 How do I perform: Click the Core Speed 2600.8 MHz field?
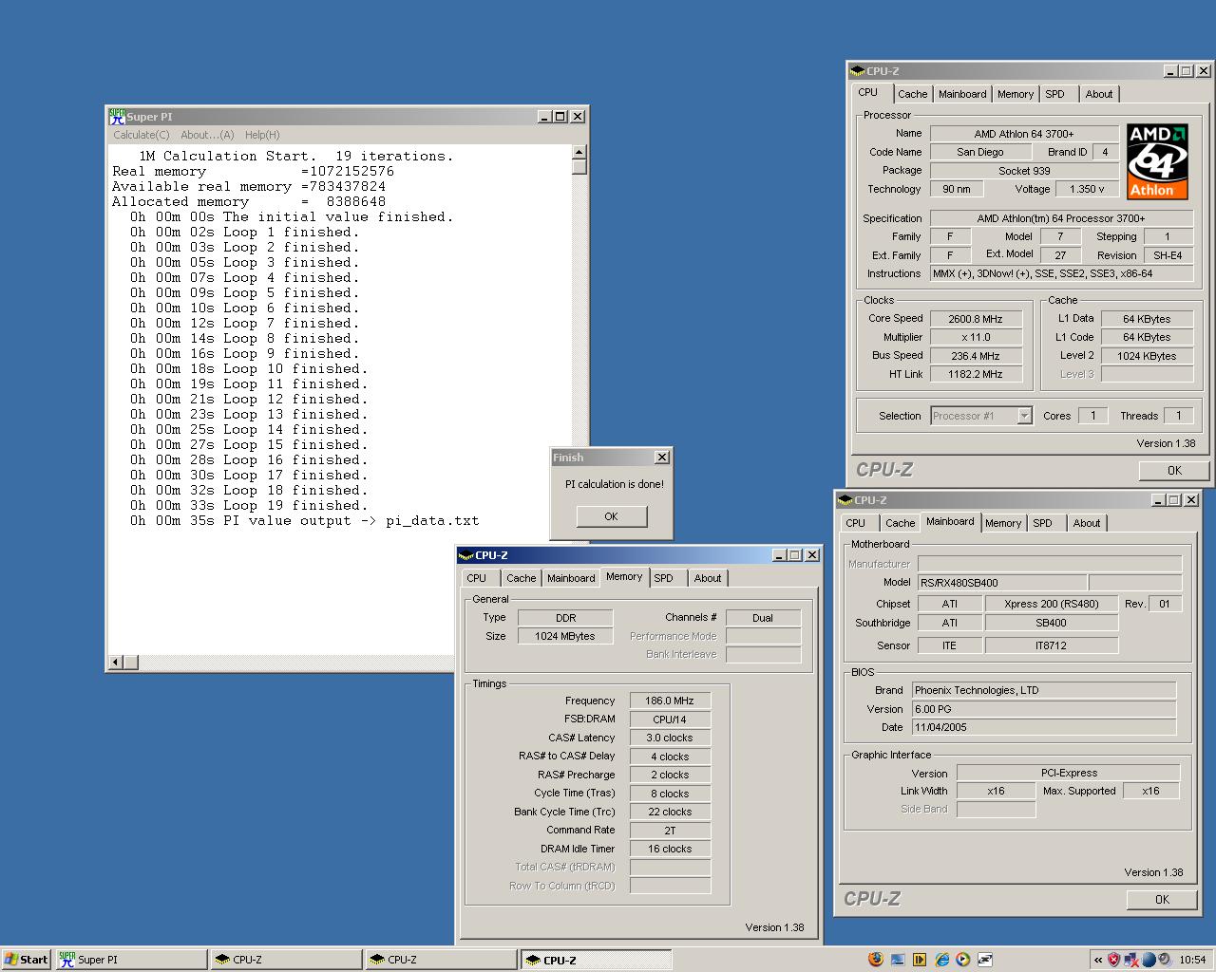976,319
